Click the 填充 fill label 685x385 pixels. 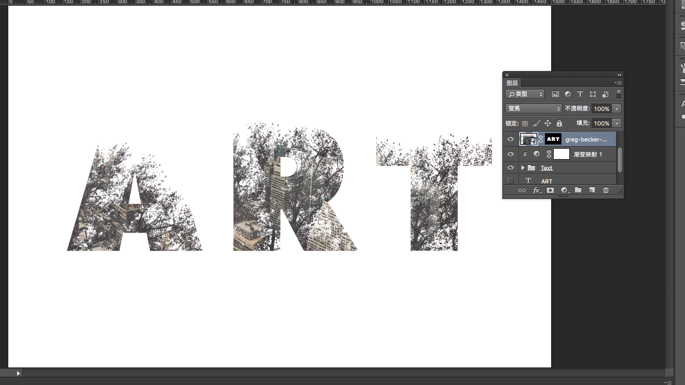point(583,123)
